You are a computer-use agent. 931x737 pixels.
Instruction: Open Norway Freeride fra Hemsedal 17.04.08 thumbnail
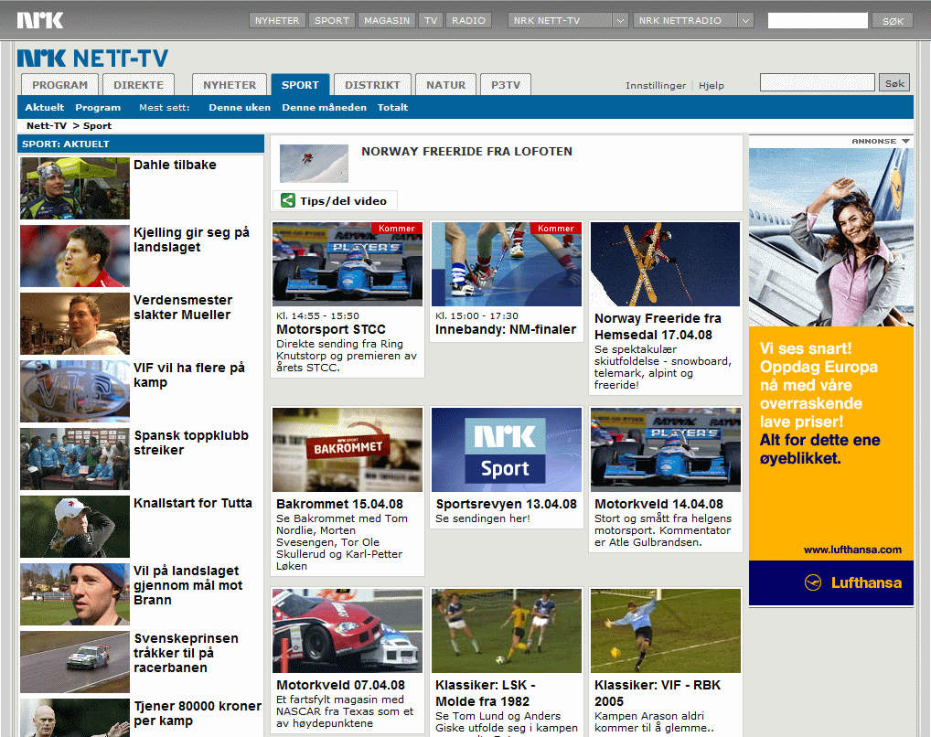(x=666, y=264)
